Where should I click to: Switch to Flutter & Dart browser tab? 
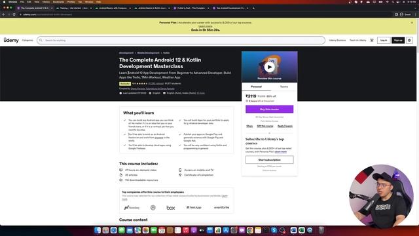point(191,9)
